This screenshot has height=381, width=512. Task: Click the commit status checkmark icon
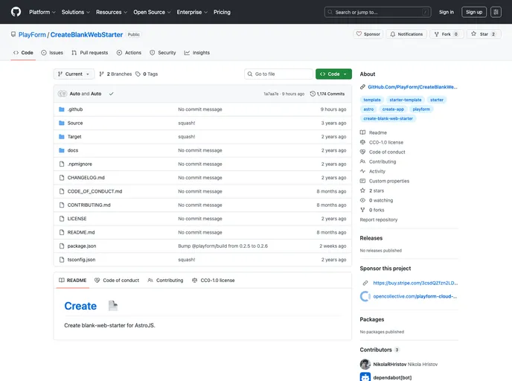click(x=111, y=94)
